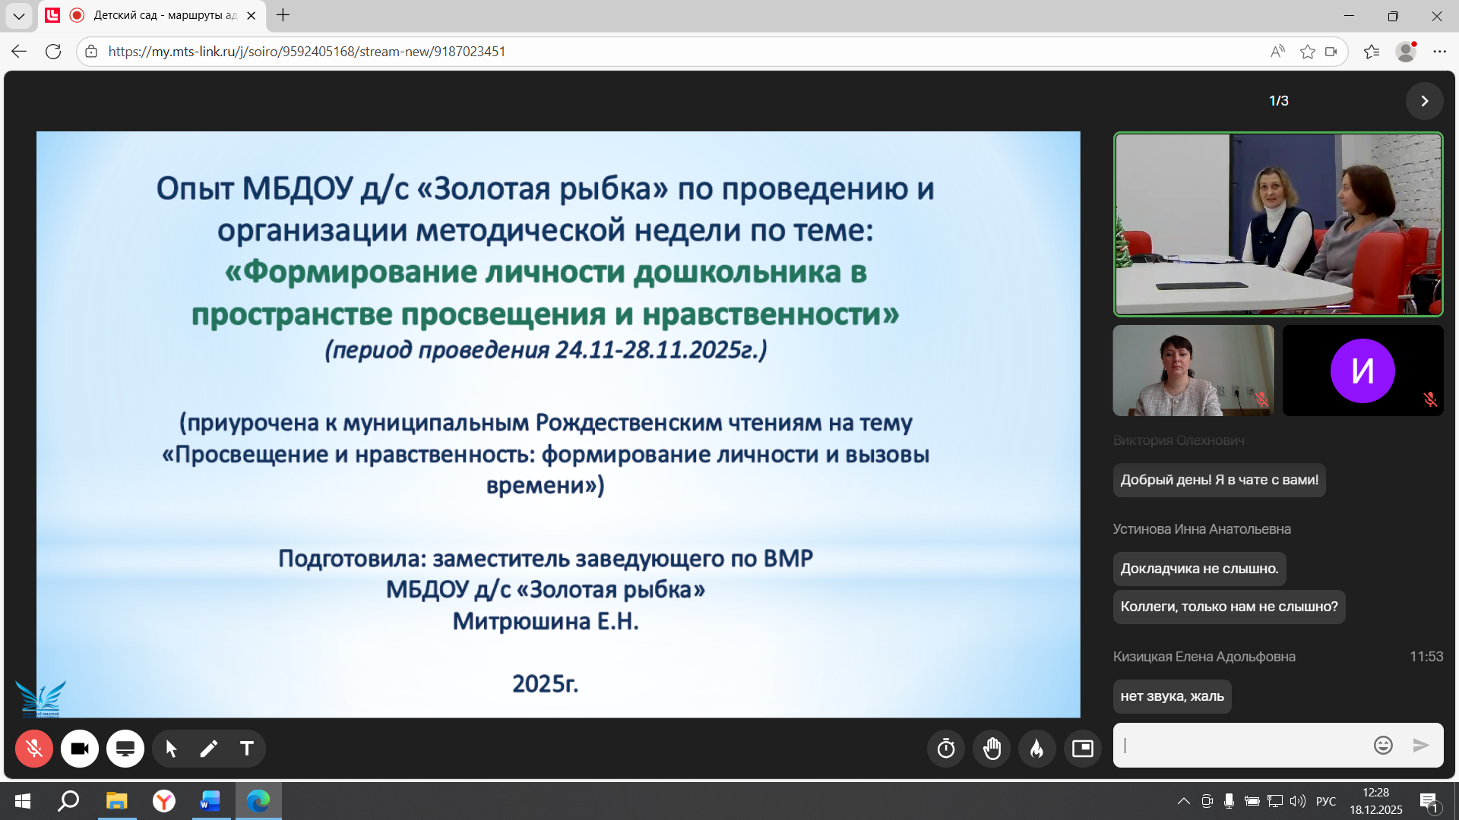
Task: Select the pointer cursor tool
Action: [171, 749]
